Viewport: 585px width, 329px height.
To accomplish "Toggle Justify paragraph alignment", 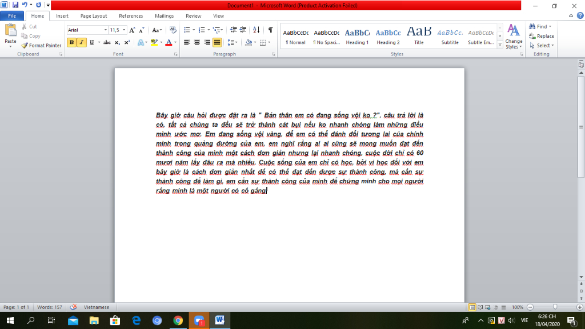I will (x=217, y=42).
